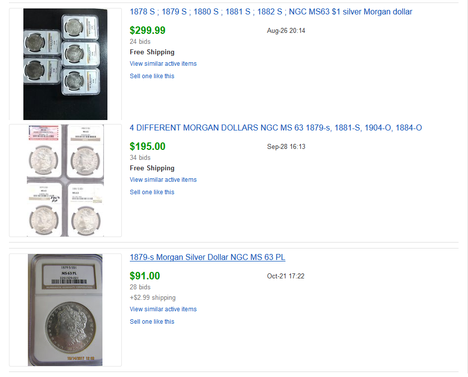Click the $299.99 sold price

coord(148,30)
